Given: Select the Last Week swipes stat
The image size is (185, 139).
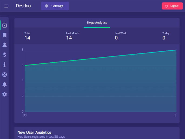Looking at the screenshot, I should [x=120, y=36].
